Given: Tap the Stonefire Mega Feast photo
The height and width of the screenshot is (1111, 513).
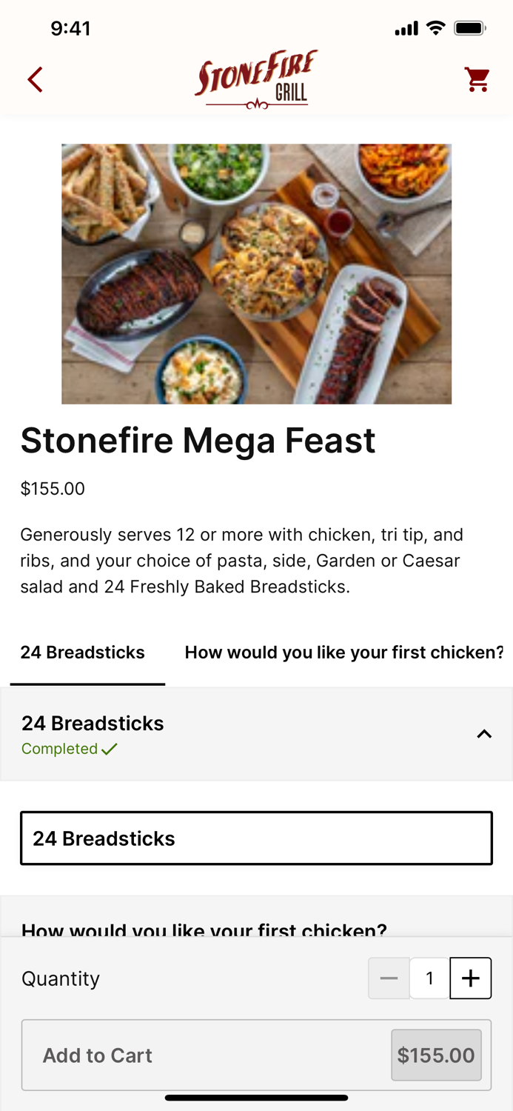Looking at the screenshot, I should pos(256,273).
